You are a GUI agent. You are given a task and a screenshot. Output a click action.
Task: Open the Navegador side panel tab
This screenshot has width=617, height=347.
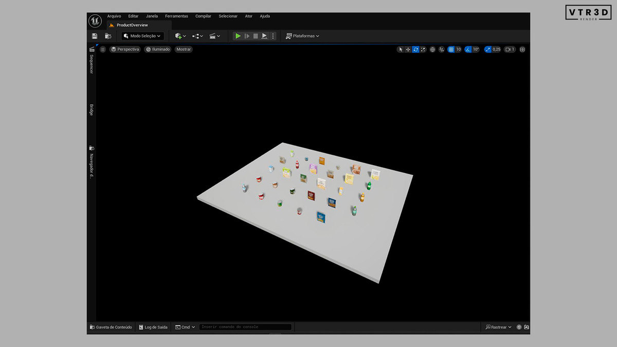[92, 162]
